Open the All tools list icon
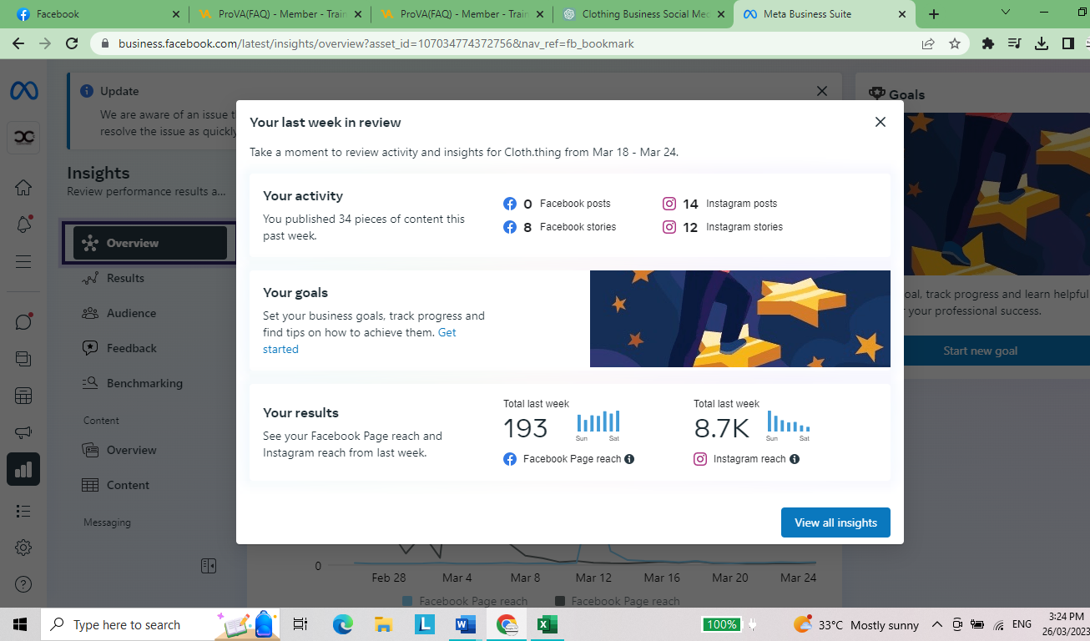This screenshot has width=1090, height=641. [x=23, y=511]
